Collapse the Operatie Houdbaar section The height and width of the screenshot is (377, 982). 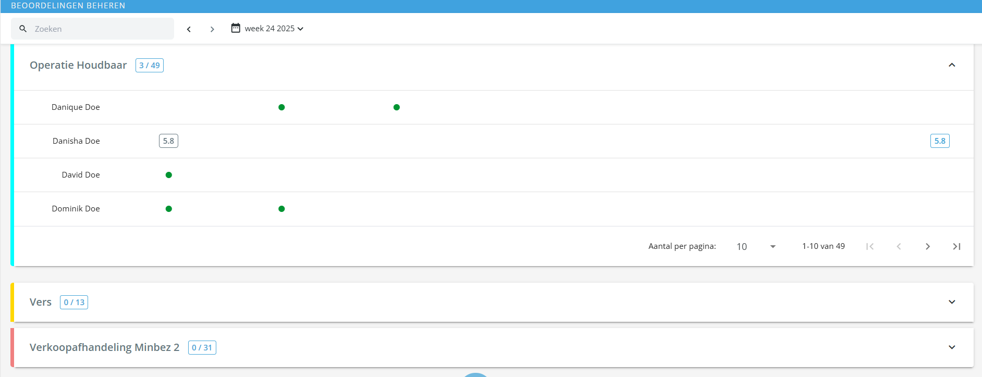tap(952, 65)
